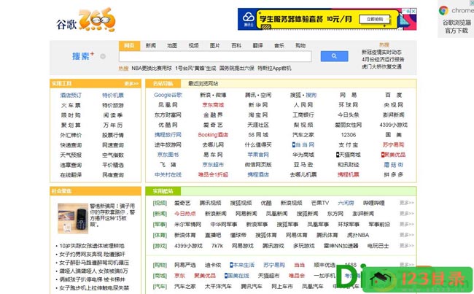474x294 pixels.
Task: Open 六间房 in the 视频 row
Action: [346, 203]
